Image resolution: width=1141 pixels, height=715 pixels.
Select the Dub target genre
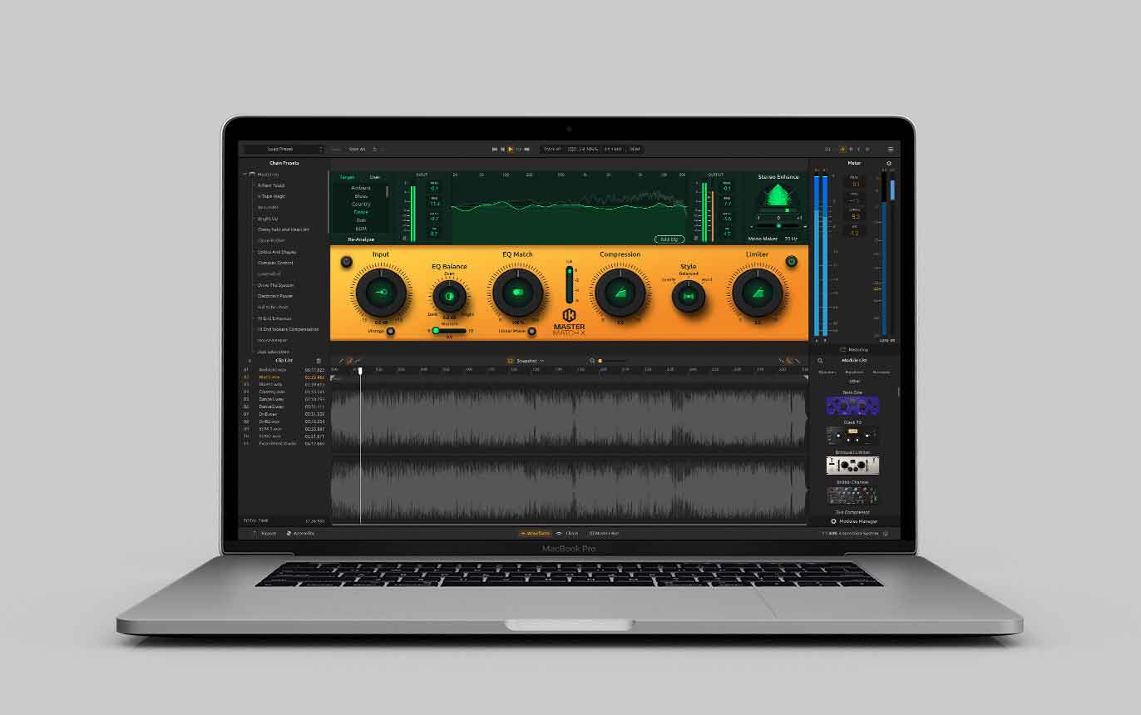click(x=361, y=220)
